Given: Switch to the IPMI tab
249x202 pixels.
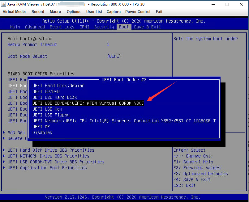Looking at the screenshot, I should [x=84, y=27].
